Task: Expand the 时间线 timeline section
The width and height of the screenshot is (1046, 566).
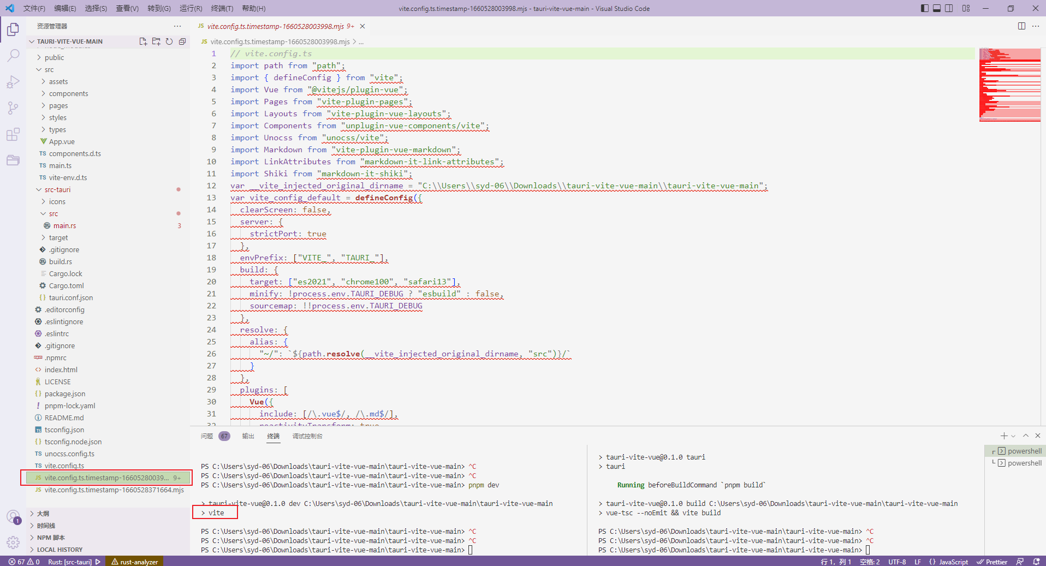Action: tap(108, 525)
